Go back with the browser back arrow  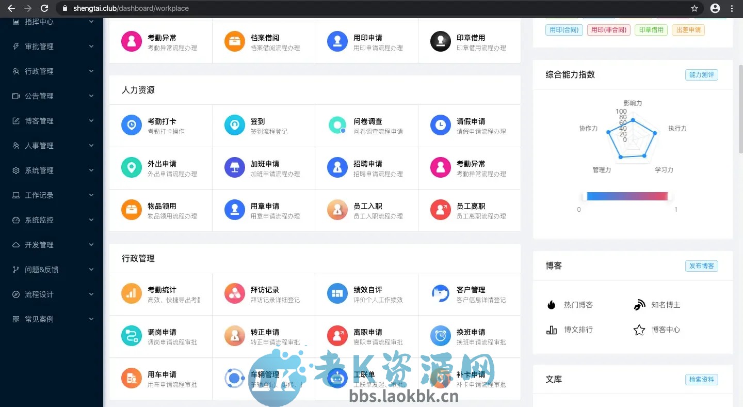11,8
